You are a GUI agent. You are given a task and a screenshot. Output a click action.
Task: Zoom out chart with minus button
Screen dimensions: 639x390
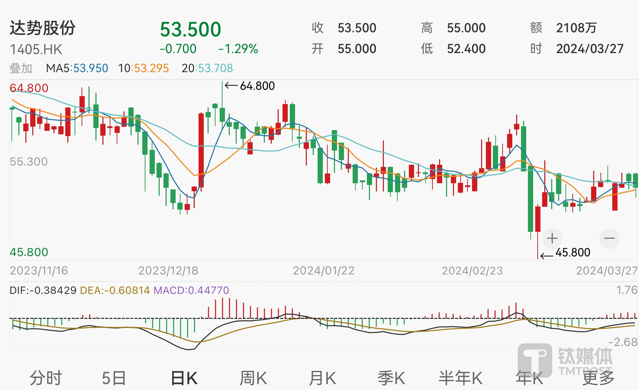pyautogui.click(x=609, y=238)
